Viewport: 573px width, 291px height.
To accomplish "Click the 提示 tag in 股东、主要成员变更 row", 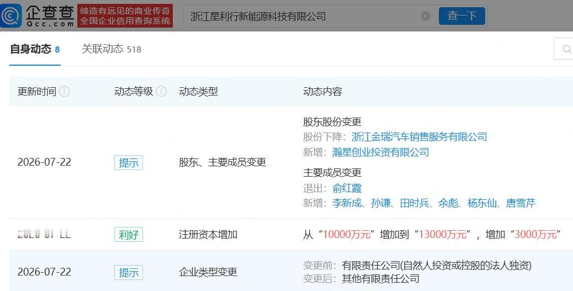I will click(x=129, y=163).
